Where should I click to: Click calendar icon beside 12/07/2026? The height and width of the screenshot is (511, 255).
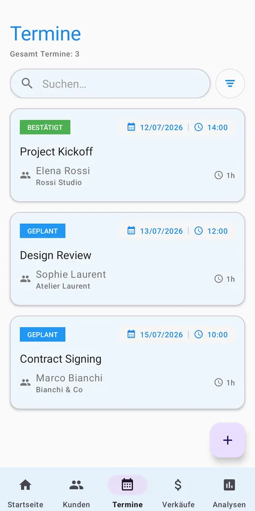(131, 127)
